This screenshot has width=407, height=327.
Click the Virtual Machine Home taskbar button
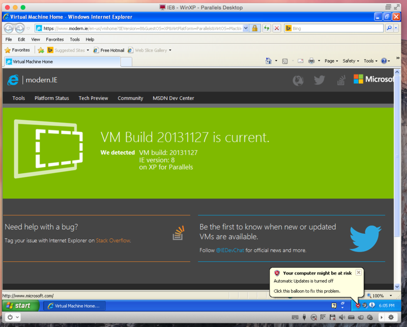[x=74, y=306]
